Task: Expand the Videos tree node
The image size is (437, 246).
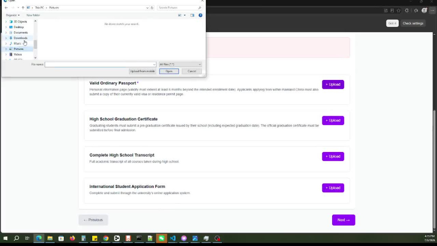Action: 6,55
